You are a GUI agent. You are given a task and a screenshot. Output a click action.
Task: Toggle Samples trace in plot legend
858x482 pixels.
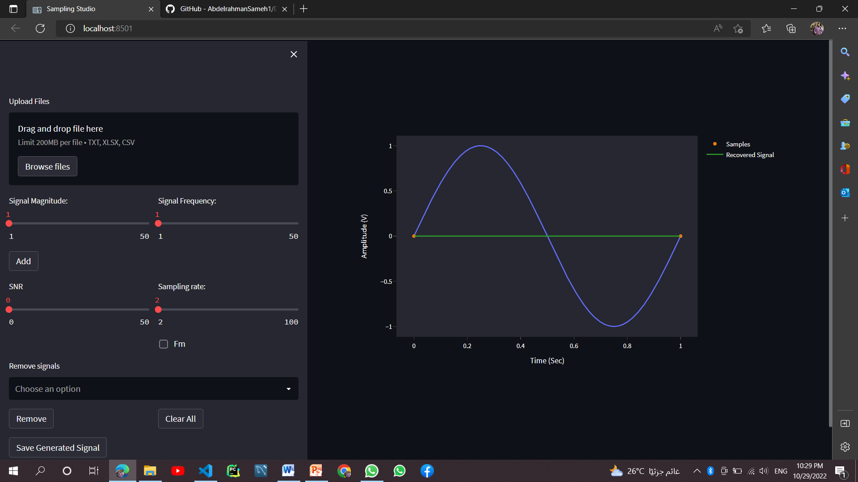coord(737,144)
